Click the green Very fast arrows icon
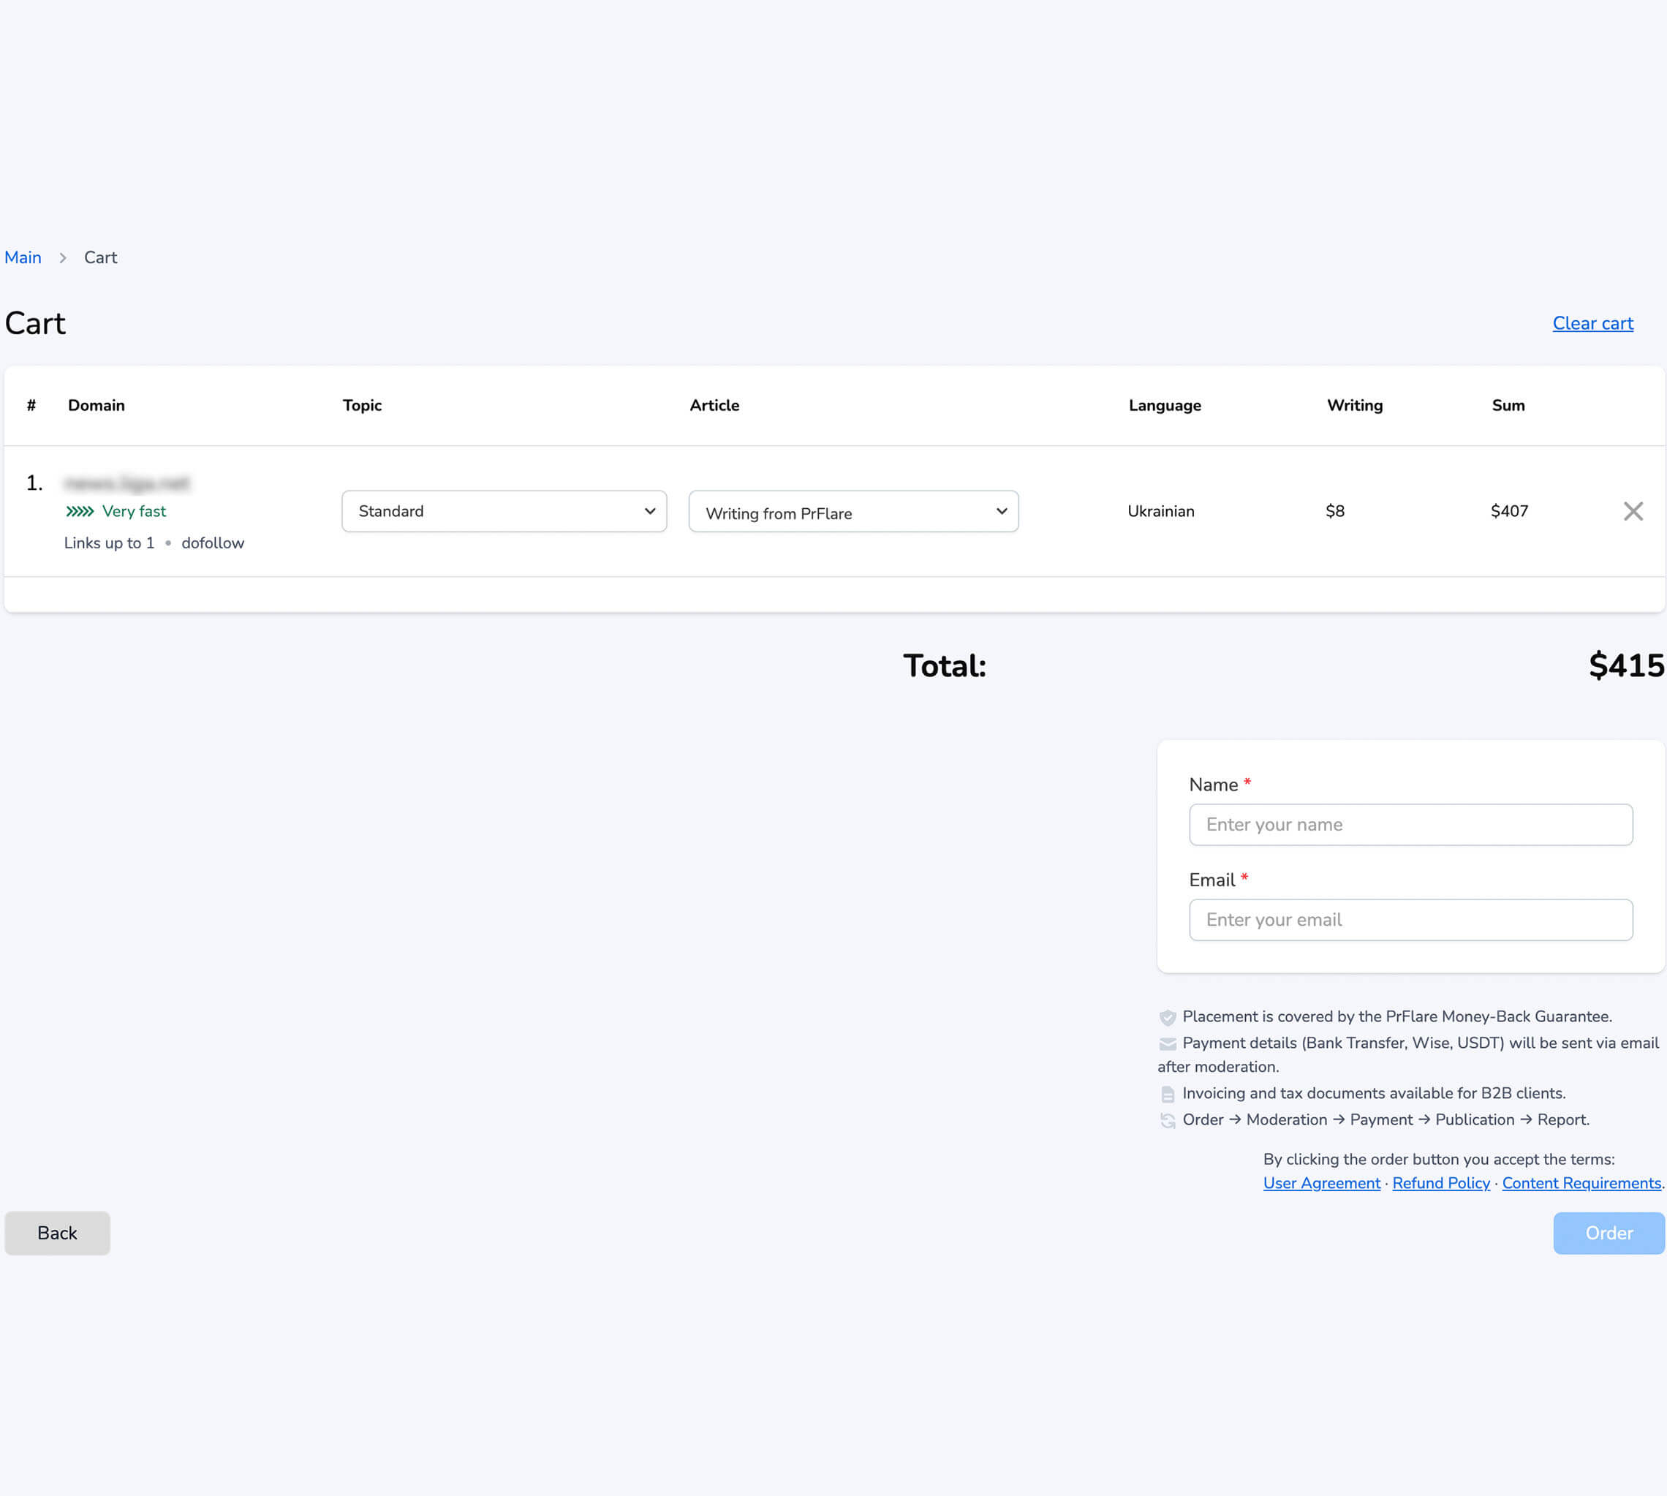1667x1496 pixels. (80, 511)
